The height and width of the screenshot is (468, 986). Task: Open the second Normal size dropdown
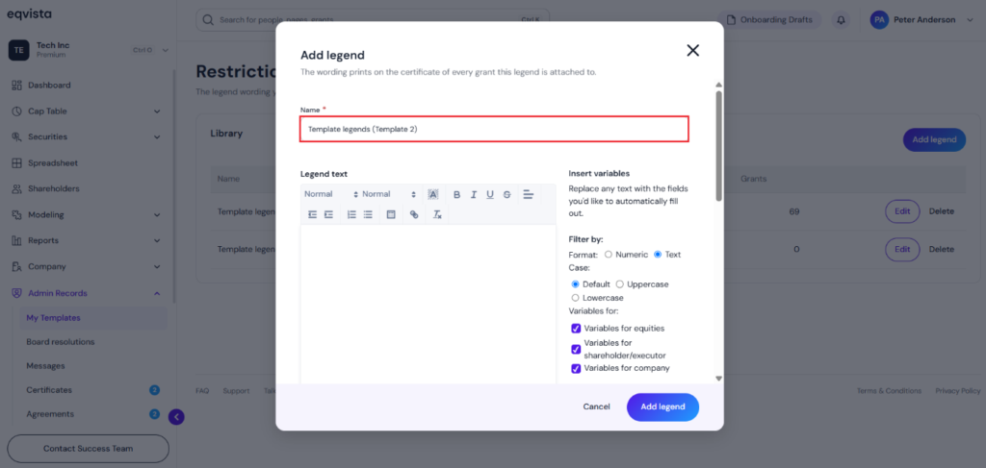coord(389,194)
